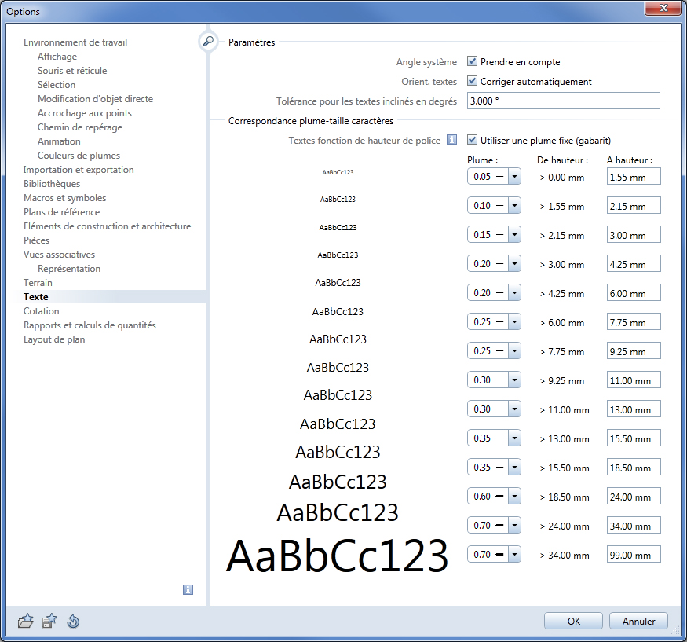Open Modification d'objet directe options
Viewport: 687px width, 642px height.
[x=95, y=99]
